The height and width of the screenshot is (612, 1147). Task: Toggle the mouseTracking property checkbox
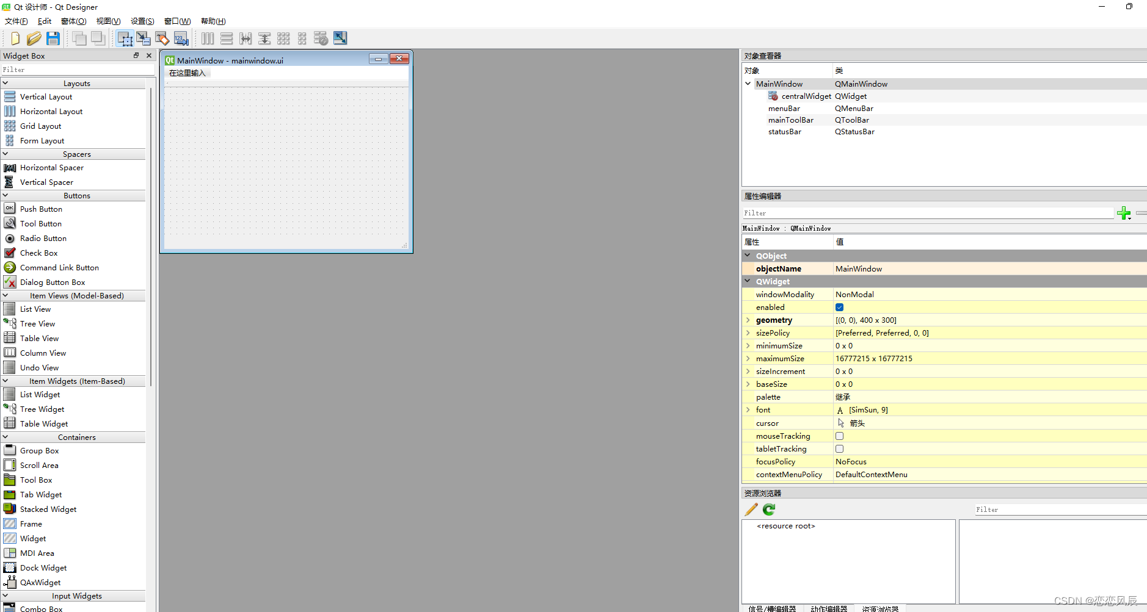[x=840, y=436]
